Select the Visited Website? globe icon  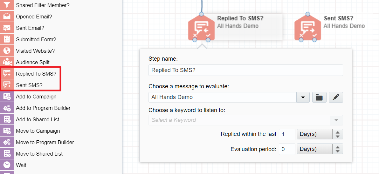(7, 51)
